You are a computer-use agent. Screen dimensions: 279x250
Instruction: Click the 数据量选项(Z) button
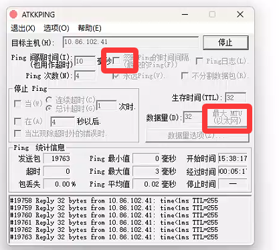click(197, 136)
